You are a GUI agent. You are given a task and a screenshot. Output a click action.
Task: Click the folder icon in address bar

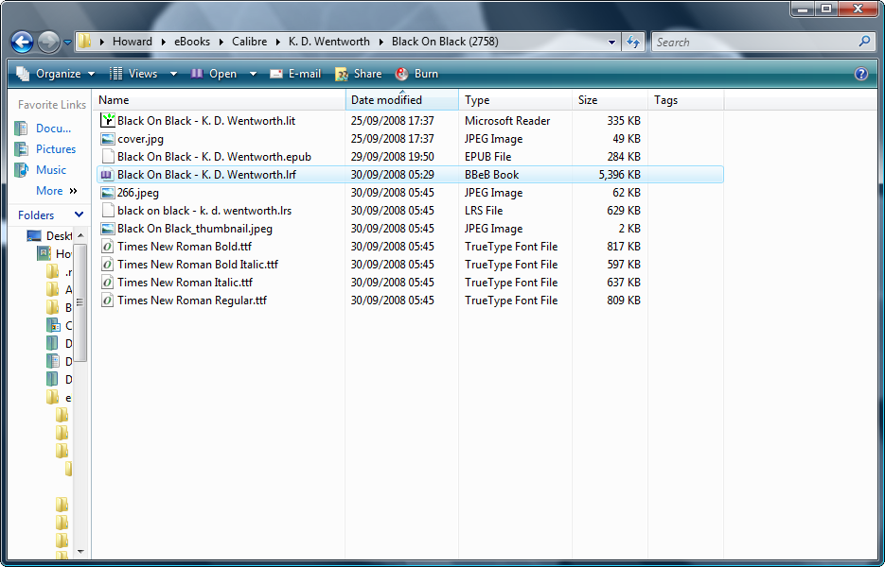84,42
